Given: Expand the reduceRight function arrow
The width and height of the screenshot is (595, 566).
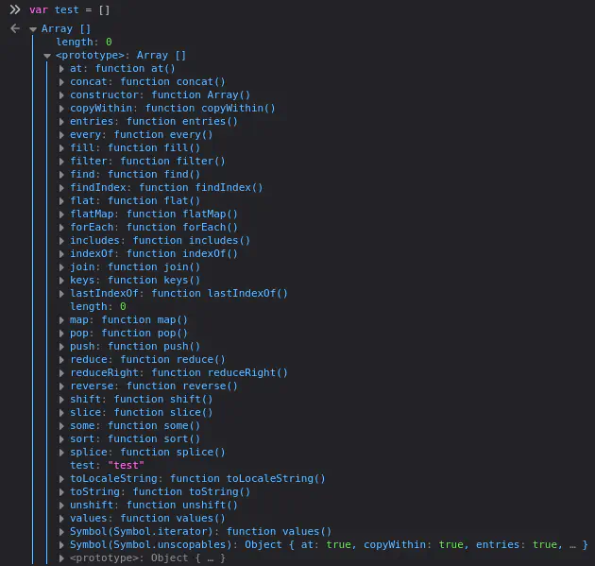Looking at the screenshot, I should click(x=62, y=373).
